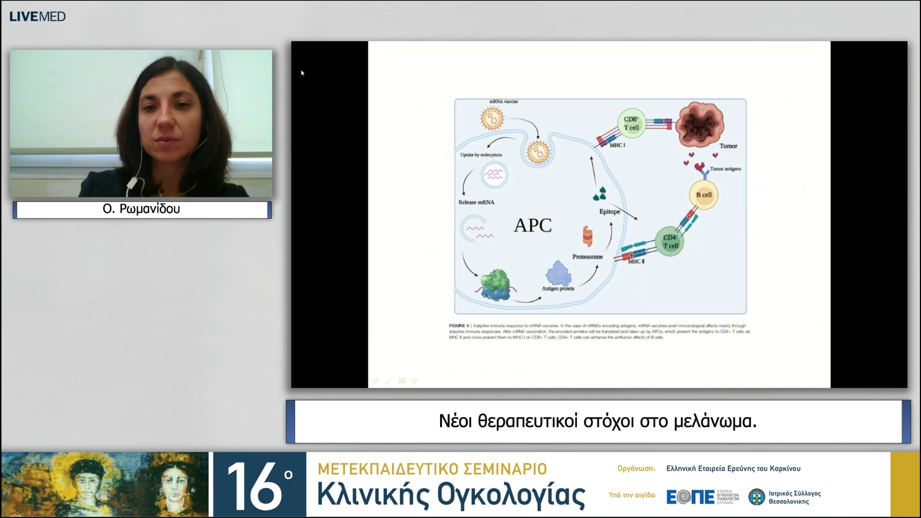The height and width of the screenshot is (518, 921).
Task: Click the mosaic artwork in the banner
Action: point(104,485)
